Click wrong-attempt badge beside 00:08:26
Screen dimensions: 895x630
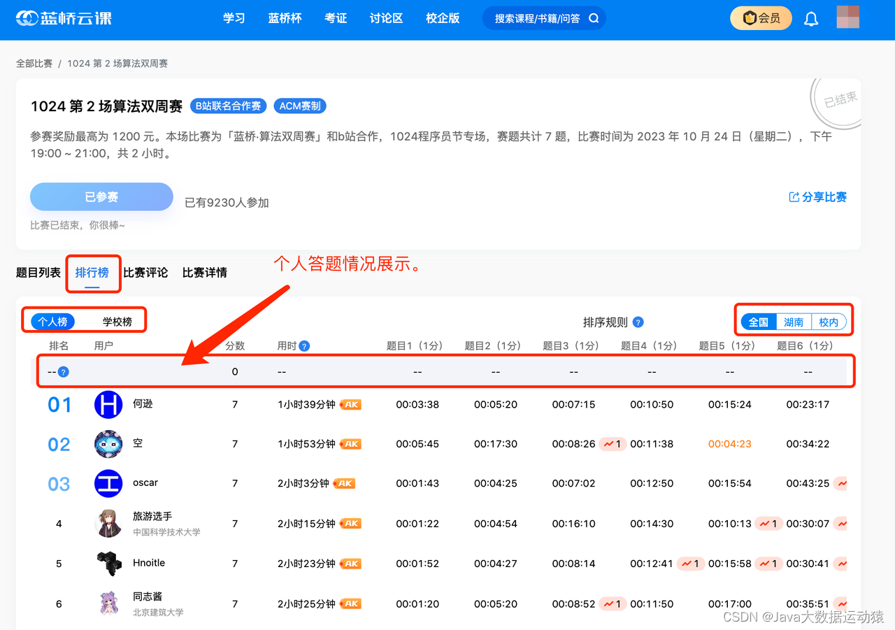click(x=613, y=444)
